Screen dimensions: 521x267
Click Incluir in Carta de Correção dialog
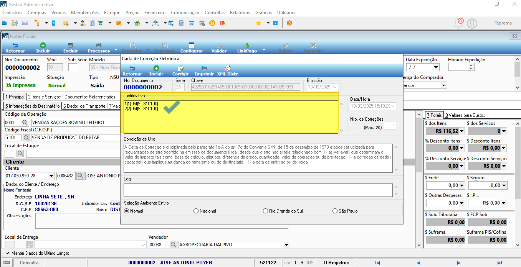(x=156, y=71)
